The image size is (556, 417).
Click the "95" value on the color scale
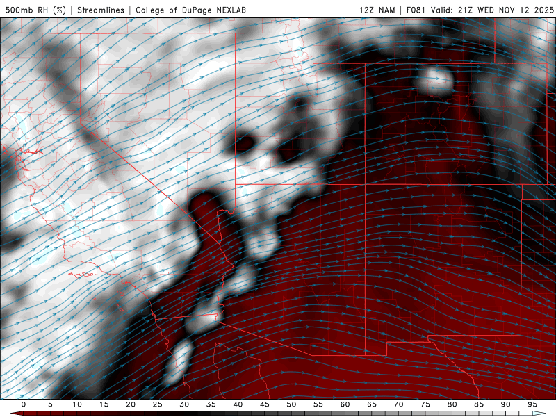[x=532, y=404]
